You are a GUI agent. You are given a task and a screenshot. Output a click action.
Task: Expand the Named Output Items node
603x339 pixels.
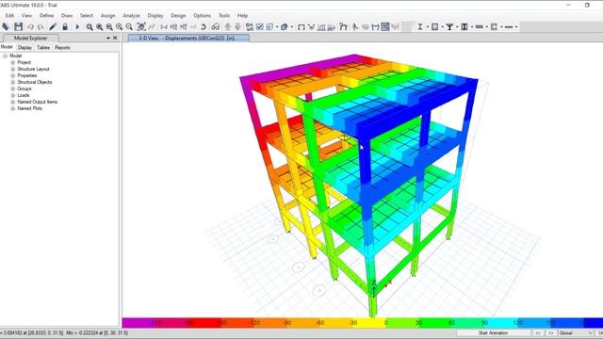click(x=12, y=102)
